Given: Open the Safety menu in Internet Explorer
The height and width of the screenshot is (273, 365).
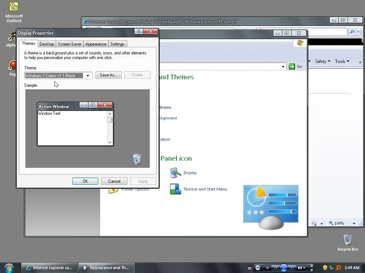Looking at the screenshot, I should [x=323, y=61].
